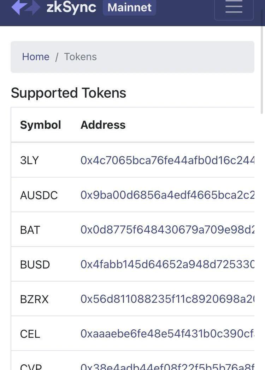Click the zkSync brand name text
265x370 pixels.
click(x=71, y=7)
